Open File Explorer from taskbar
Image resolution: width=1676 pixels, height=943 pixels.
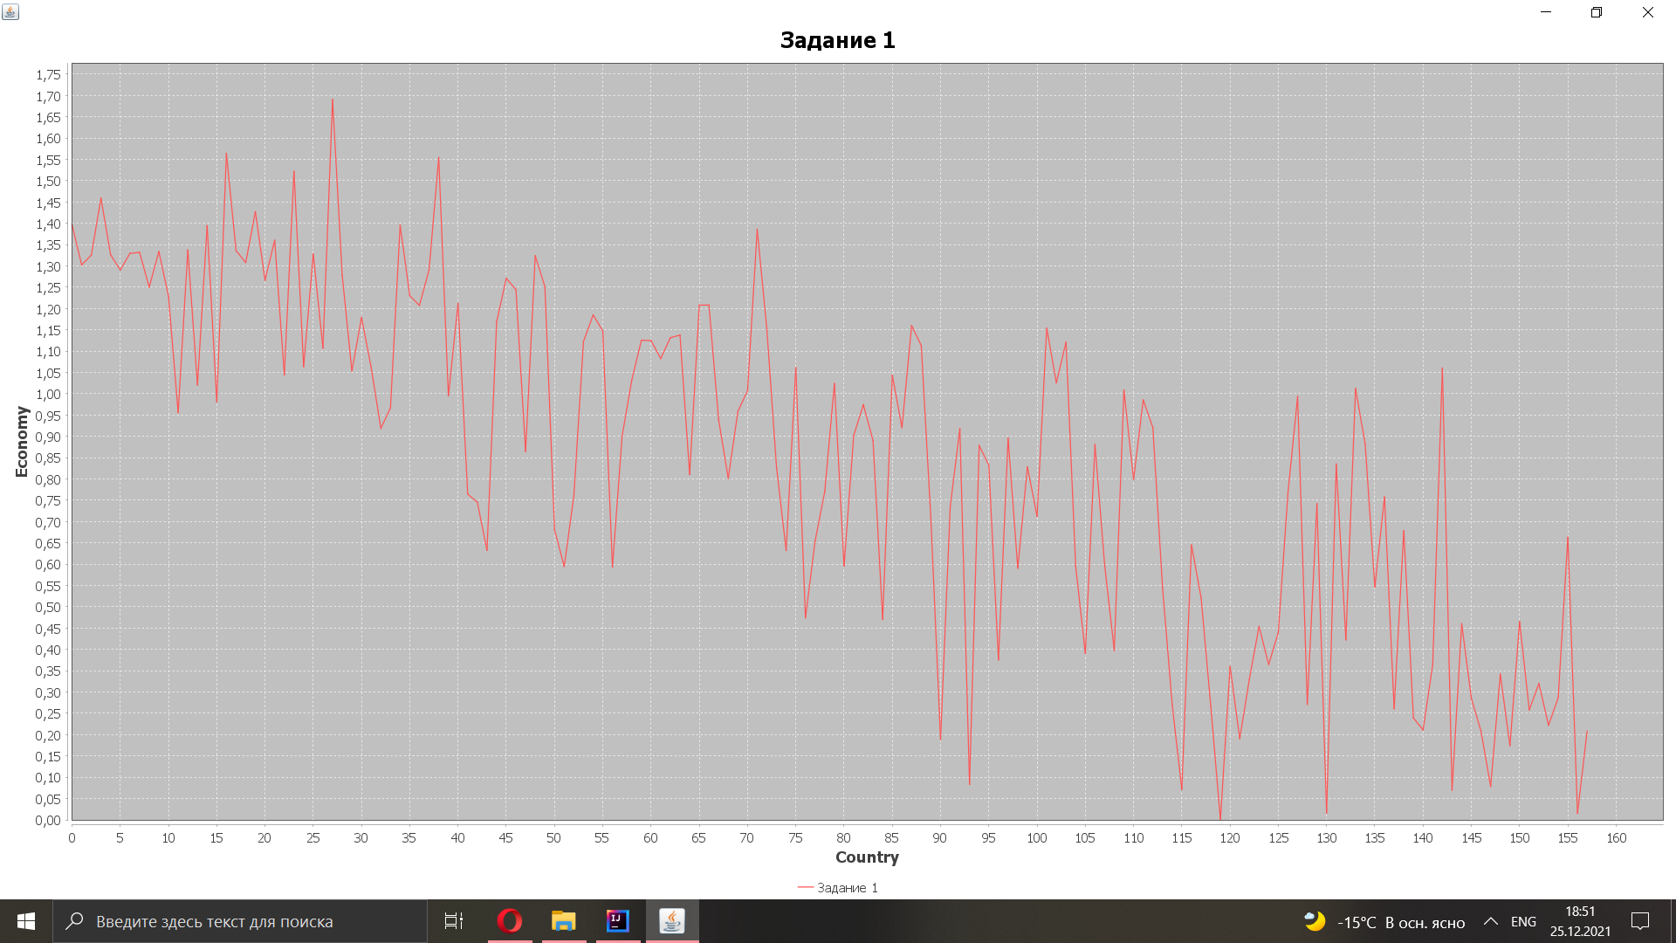click(x=564, y=921)
